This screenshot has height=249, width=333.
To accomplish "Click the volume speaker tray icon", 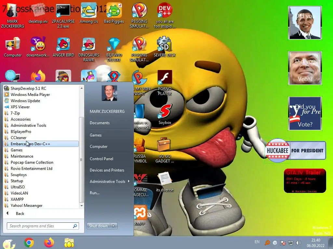I will point(299,243).
